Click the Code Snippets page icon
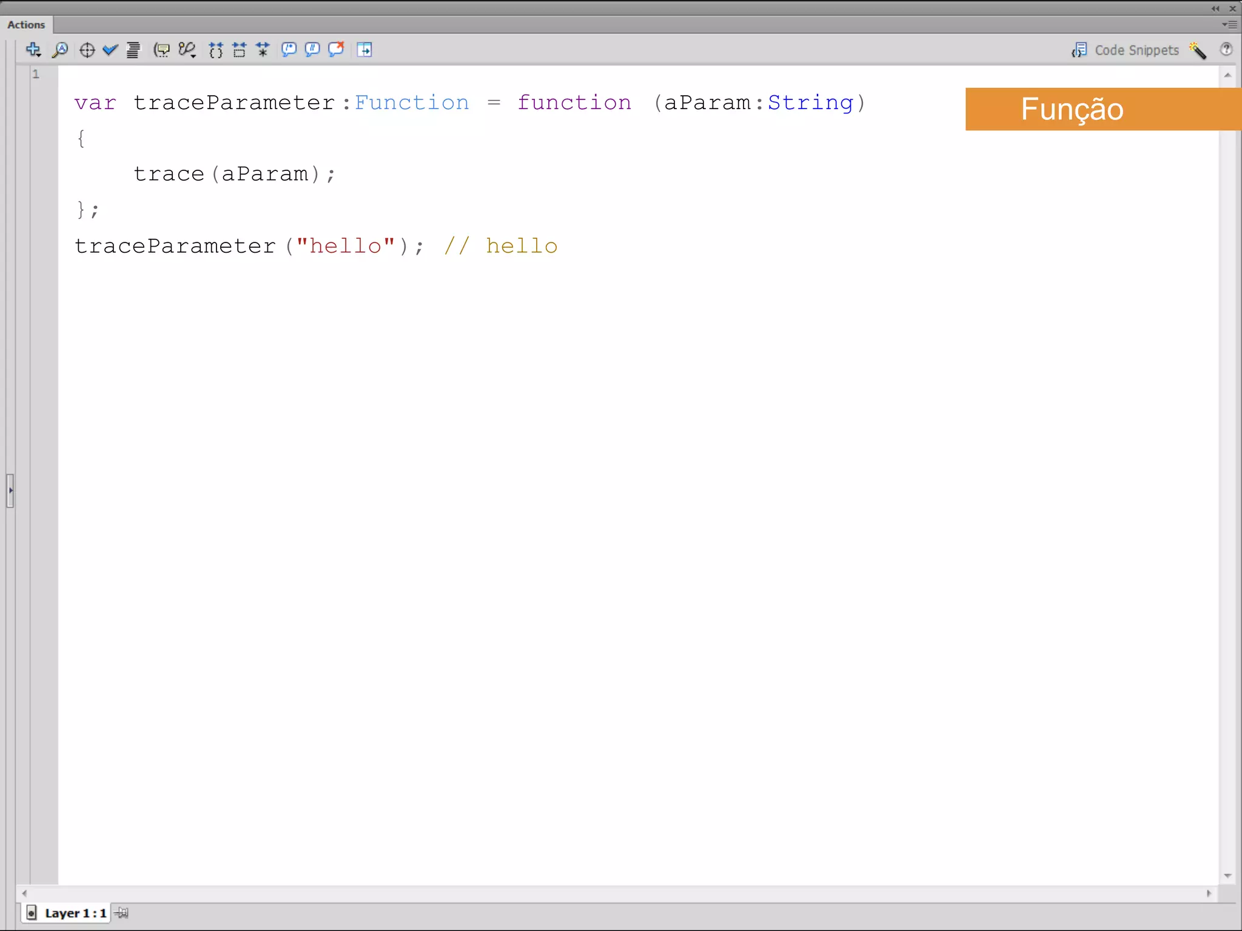Screen dimensions: 1242x931 pyautogui.click(x=1079, y=50)
